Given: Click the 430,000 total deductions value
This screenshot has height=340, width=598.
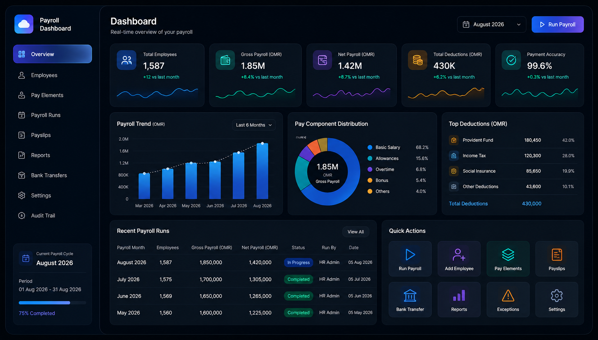Looking at the screenshot, I should point(531,203).
